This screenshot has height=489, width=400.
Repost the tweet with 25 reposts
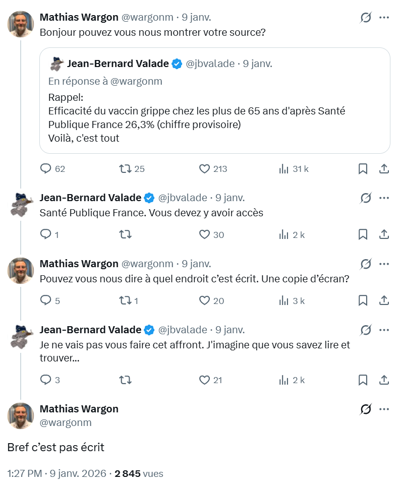[125, 169]
